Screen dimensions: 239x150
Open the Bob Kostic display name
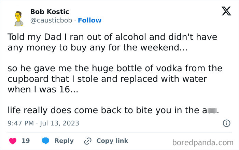[x=50, y=12]
